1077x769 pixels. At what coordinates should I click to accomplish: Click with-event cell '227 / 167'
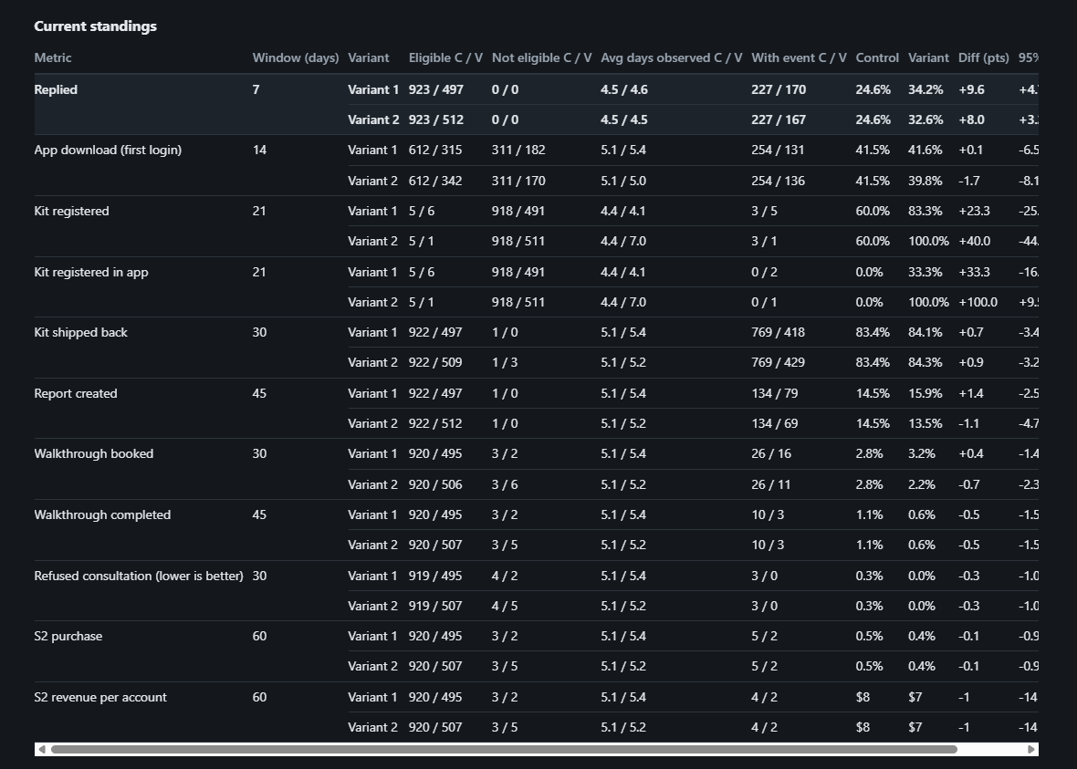[779, 120]
